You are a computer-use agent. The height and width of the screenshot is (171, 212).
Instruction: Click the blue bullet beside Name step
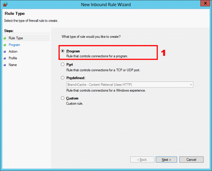coord(5,65)
